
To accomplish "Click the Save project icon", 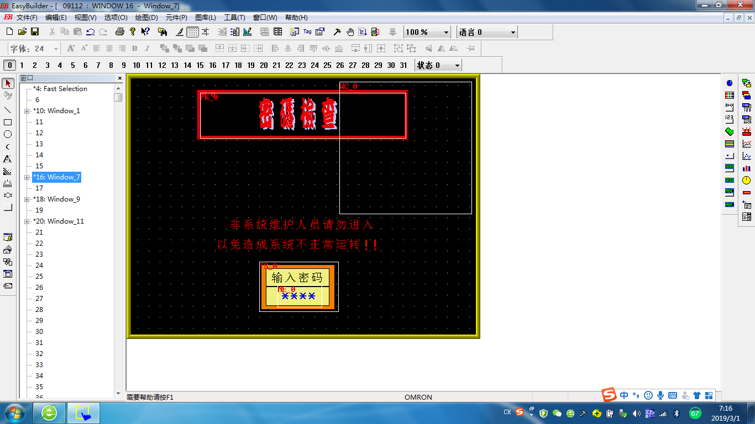I will pyautogui.click(x=35, y=32).
